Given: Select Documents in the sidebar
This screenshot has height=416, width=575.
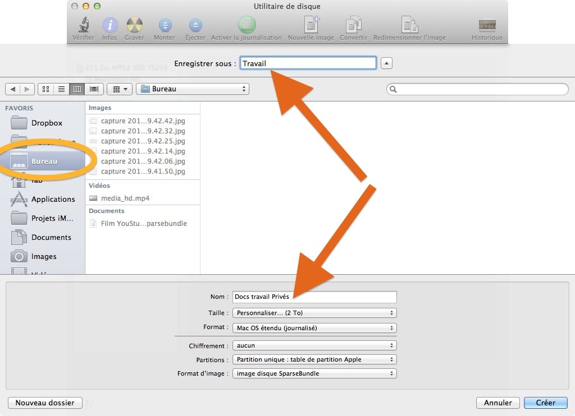Looking at the screenshot, I should [x=42, y=237].
